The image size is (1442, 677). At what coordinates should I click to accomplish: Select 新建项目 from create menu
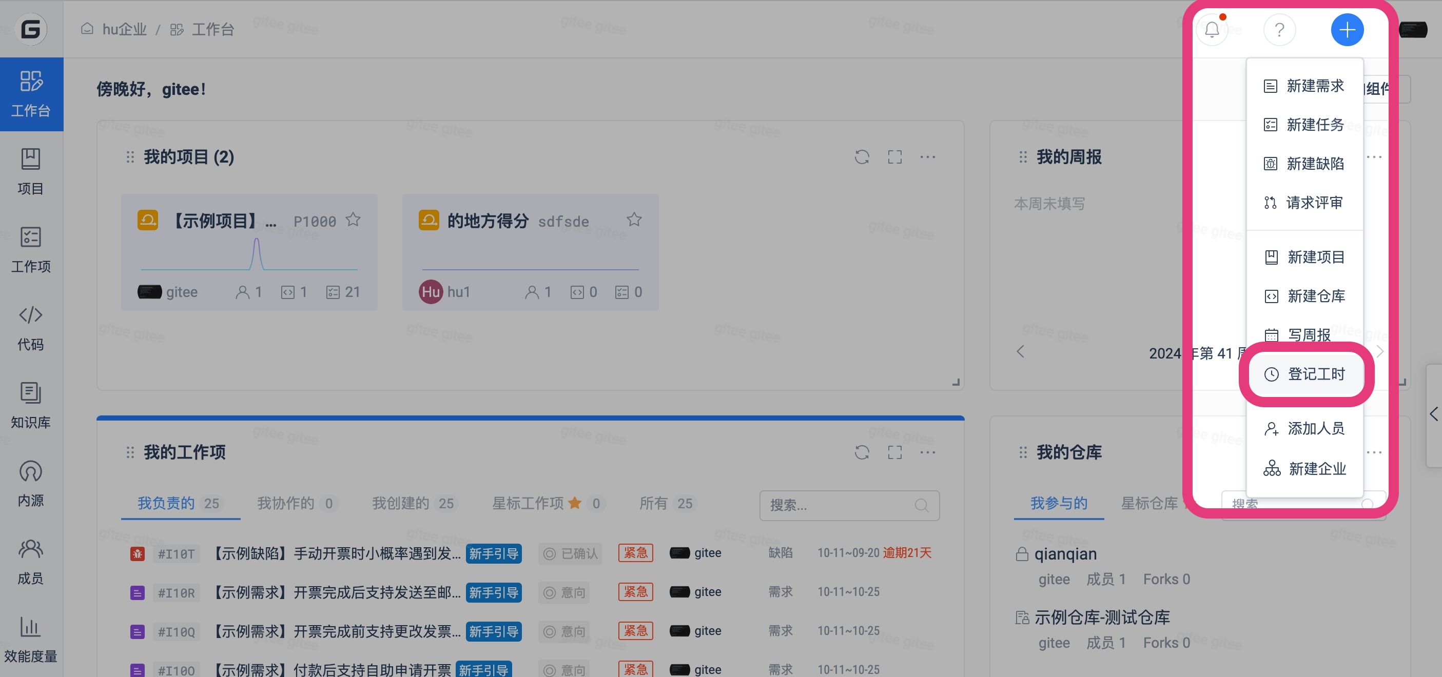tap(1304, 257)
